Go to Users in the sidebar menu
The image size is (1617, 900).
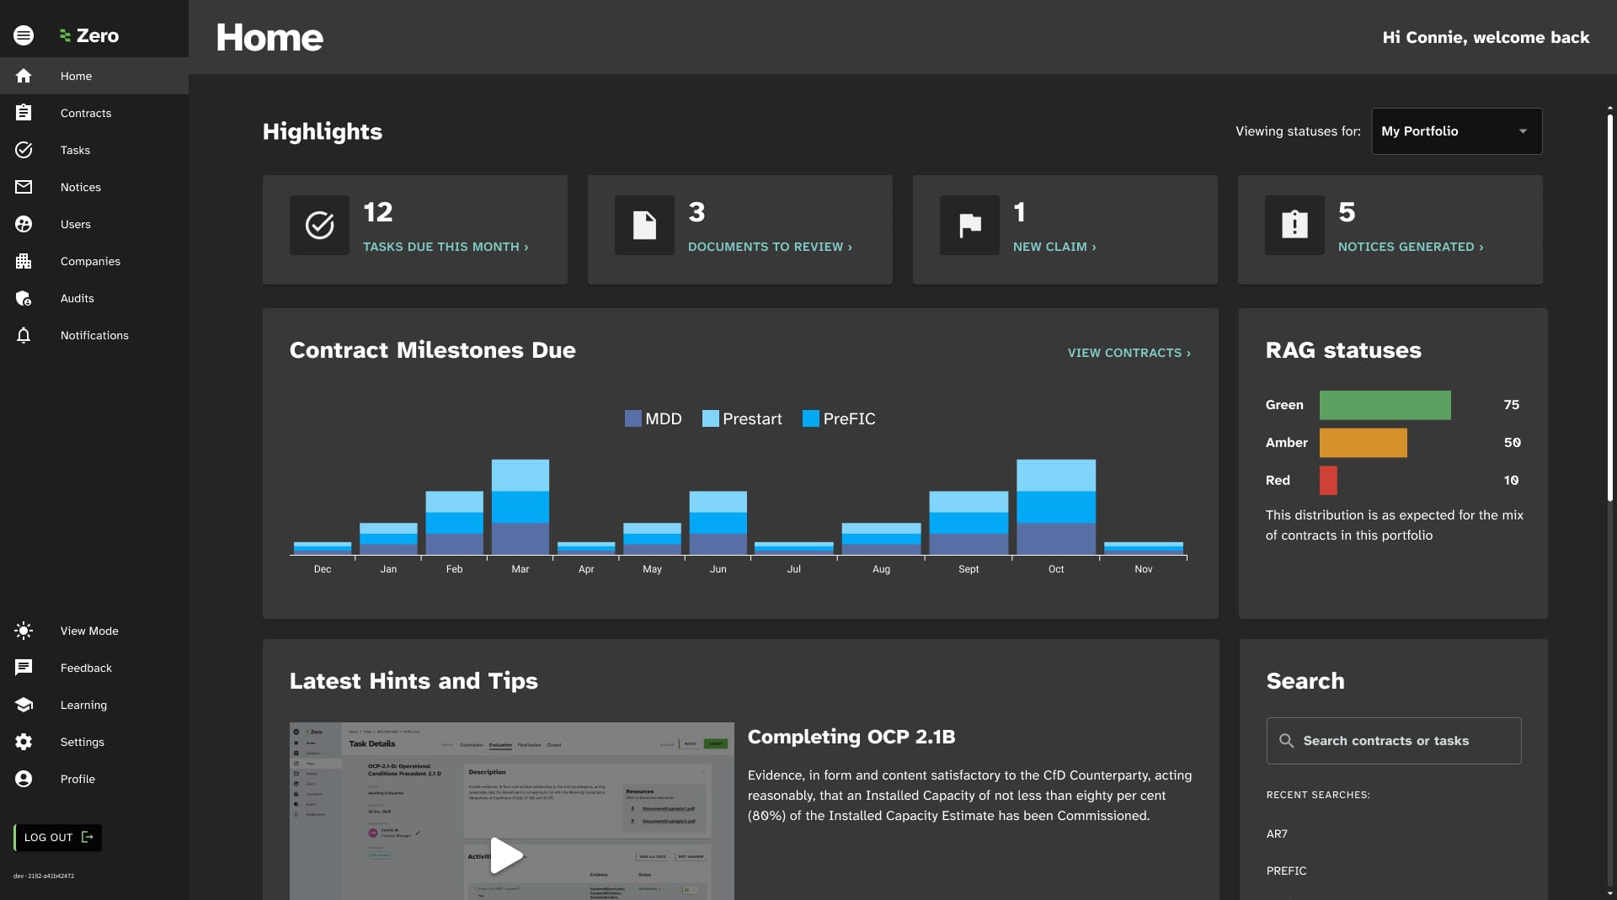pos(75,224)
